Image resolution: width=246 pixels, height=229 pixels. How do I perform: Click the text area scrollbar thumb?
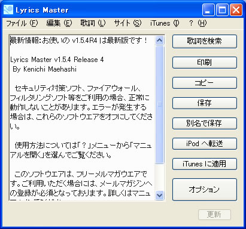tap(159, 104)
